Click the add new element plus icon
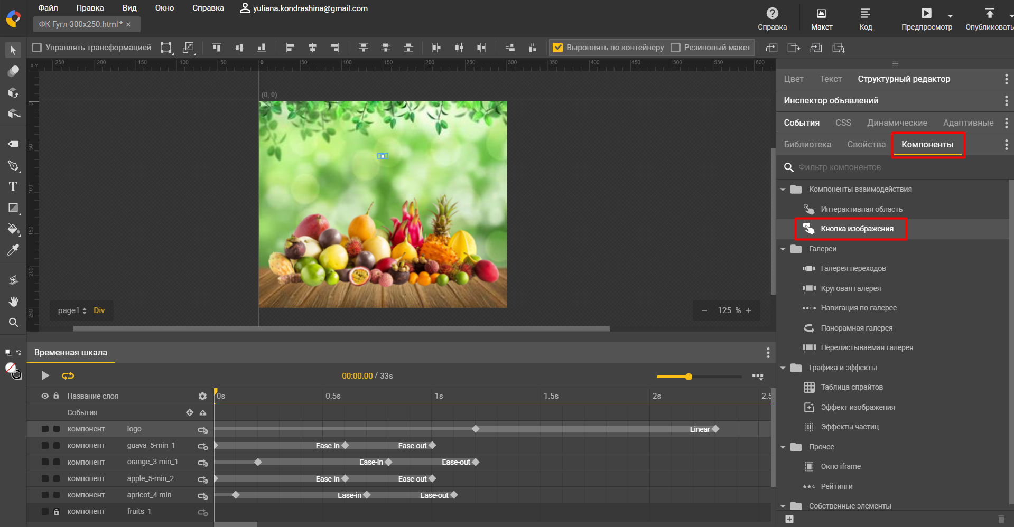This screenshot has width=1014, height=527. [x=789, y=519]
